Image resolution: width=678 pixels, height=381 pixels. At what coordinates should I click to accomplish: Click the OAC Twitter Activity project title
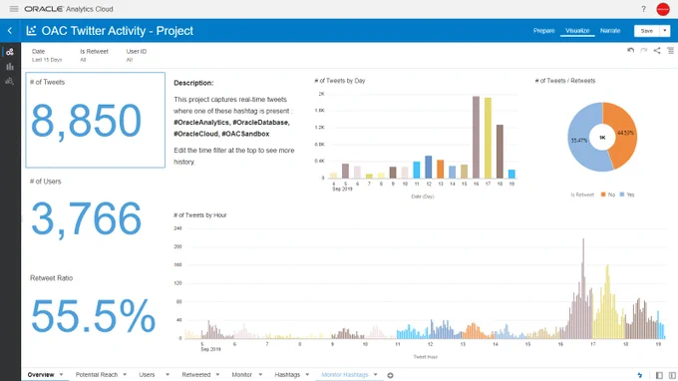[x=118, y=31]
